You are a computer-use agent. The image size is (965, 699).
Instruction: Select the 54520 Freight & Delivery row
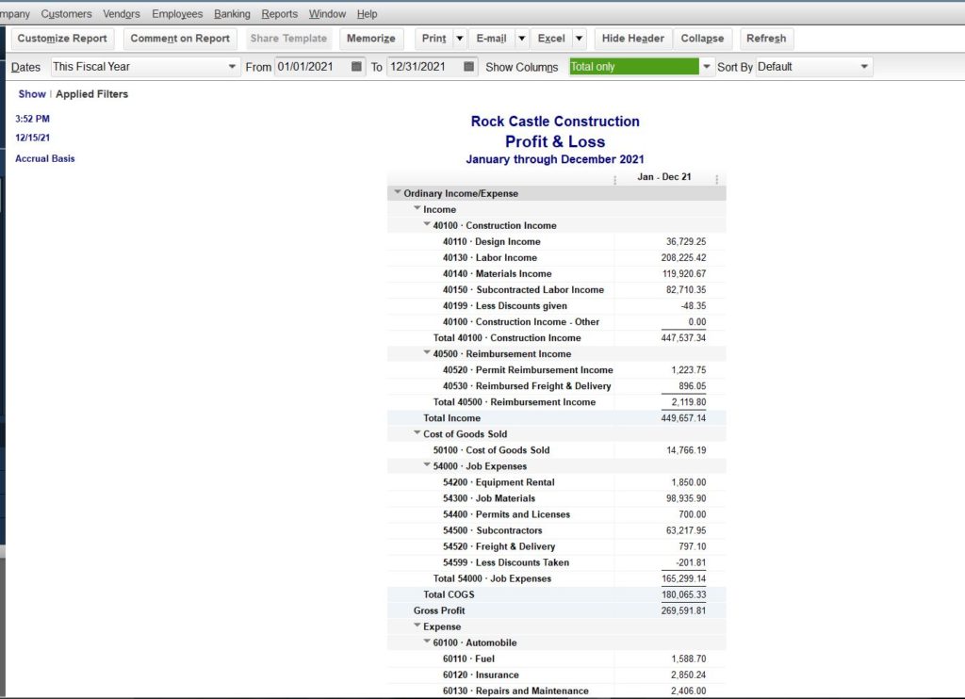coord(556,546)
